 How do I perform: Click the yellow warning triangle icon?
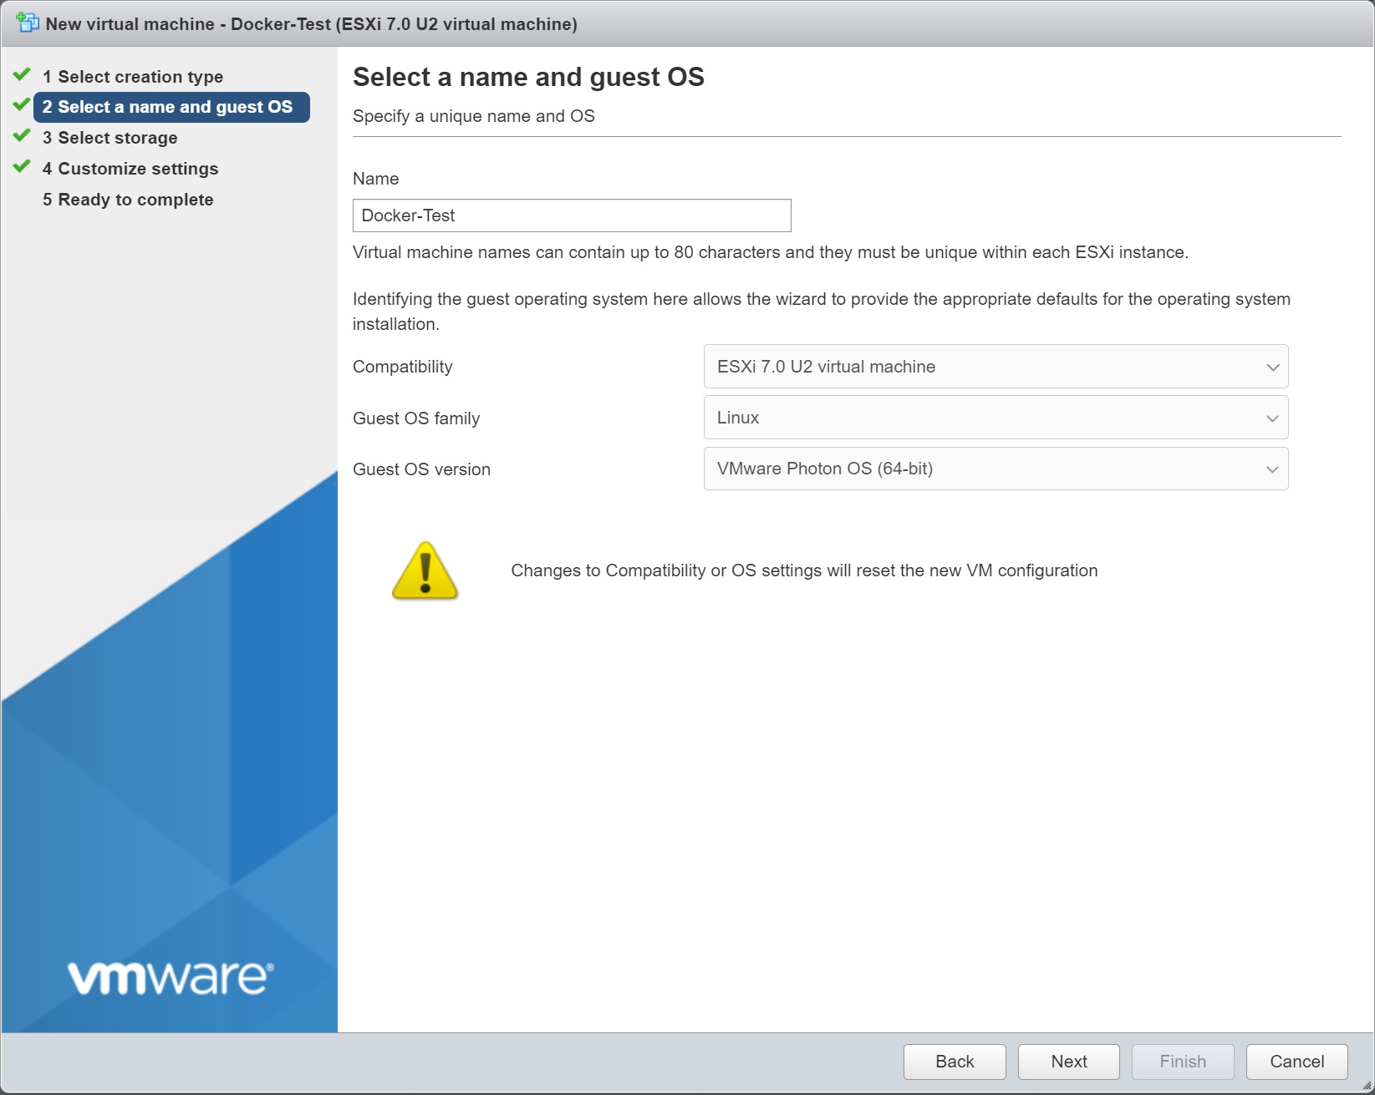[x=425, y=570]
